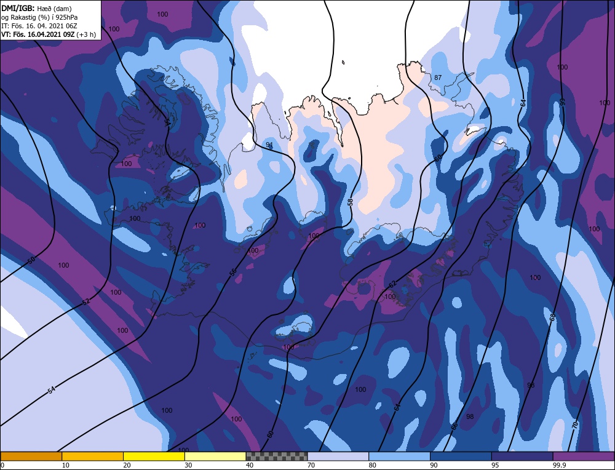Screen dimensions: 615x470
Task: Click the "58" contour label
Action: (351, 202)
